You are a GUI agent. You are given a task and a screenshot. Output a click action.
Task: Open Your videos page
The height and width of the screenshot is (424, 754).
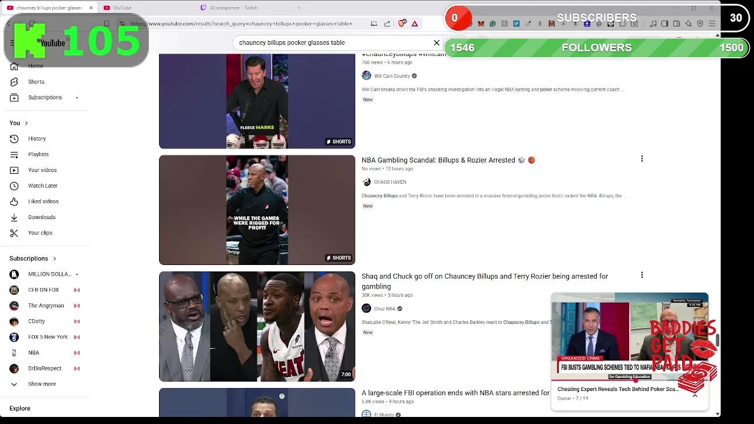tap(42, 170)
